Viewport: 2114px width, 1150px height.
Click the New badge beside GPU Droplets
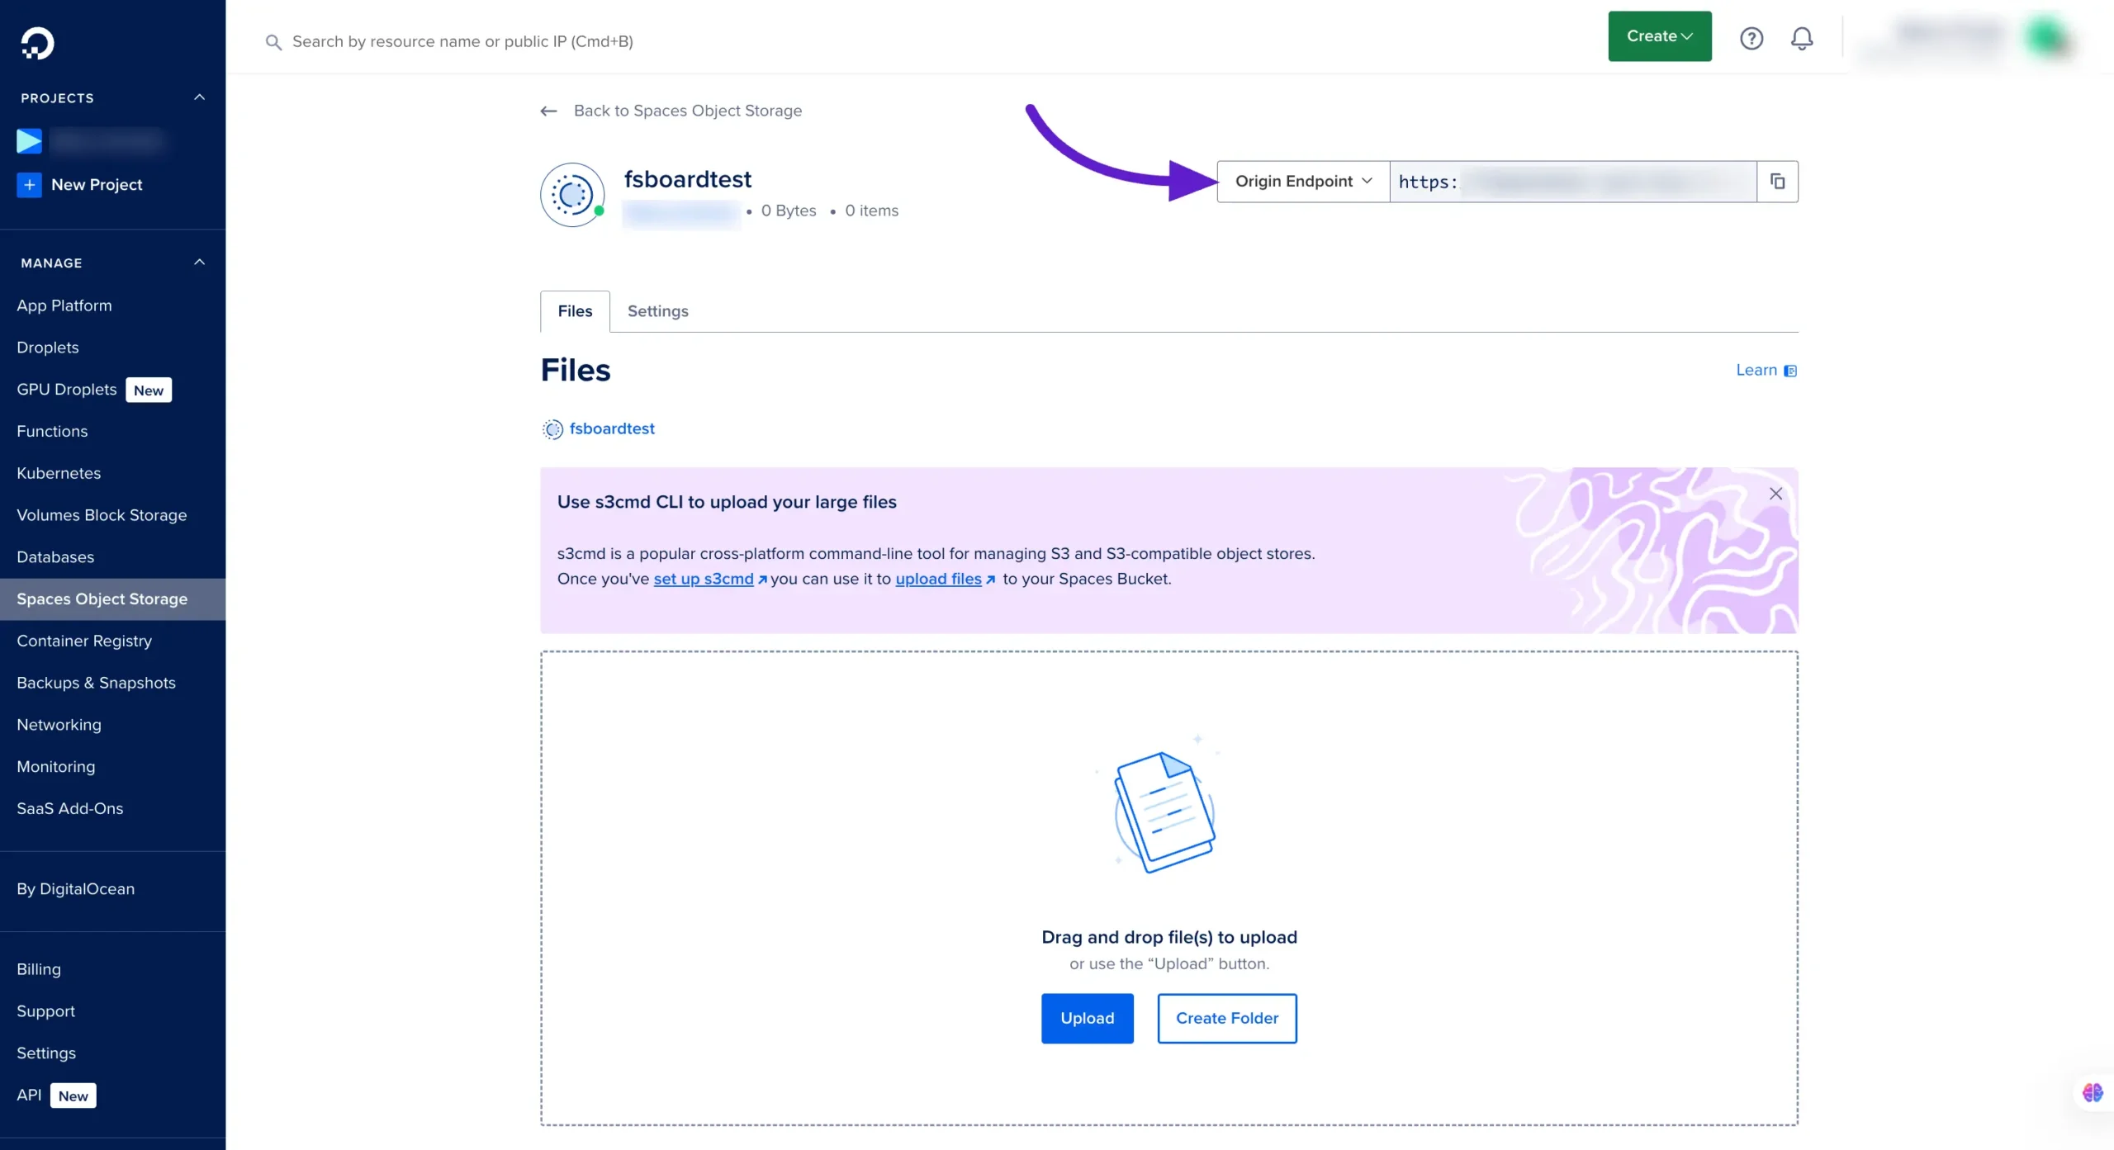pos(149,390)
